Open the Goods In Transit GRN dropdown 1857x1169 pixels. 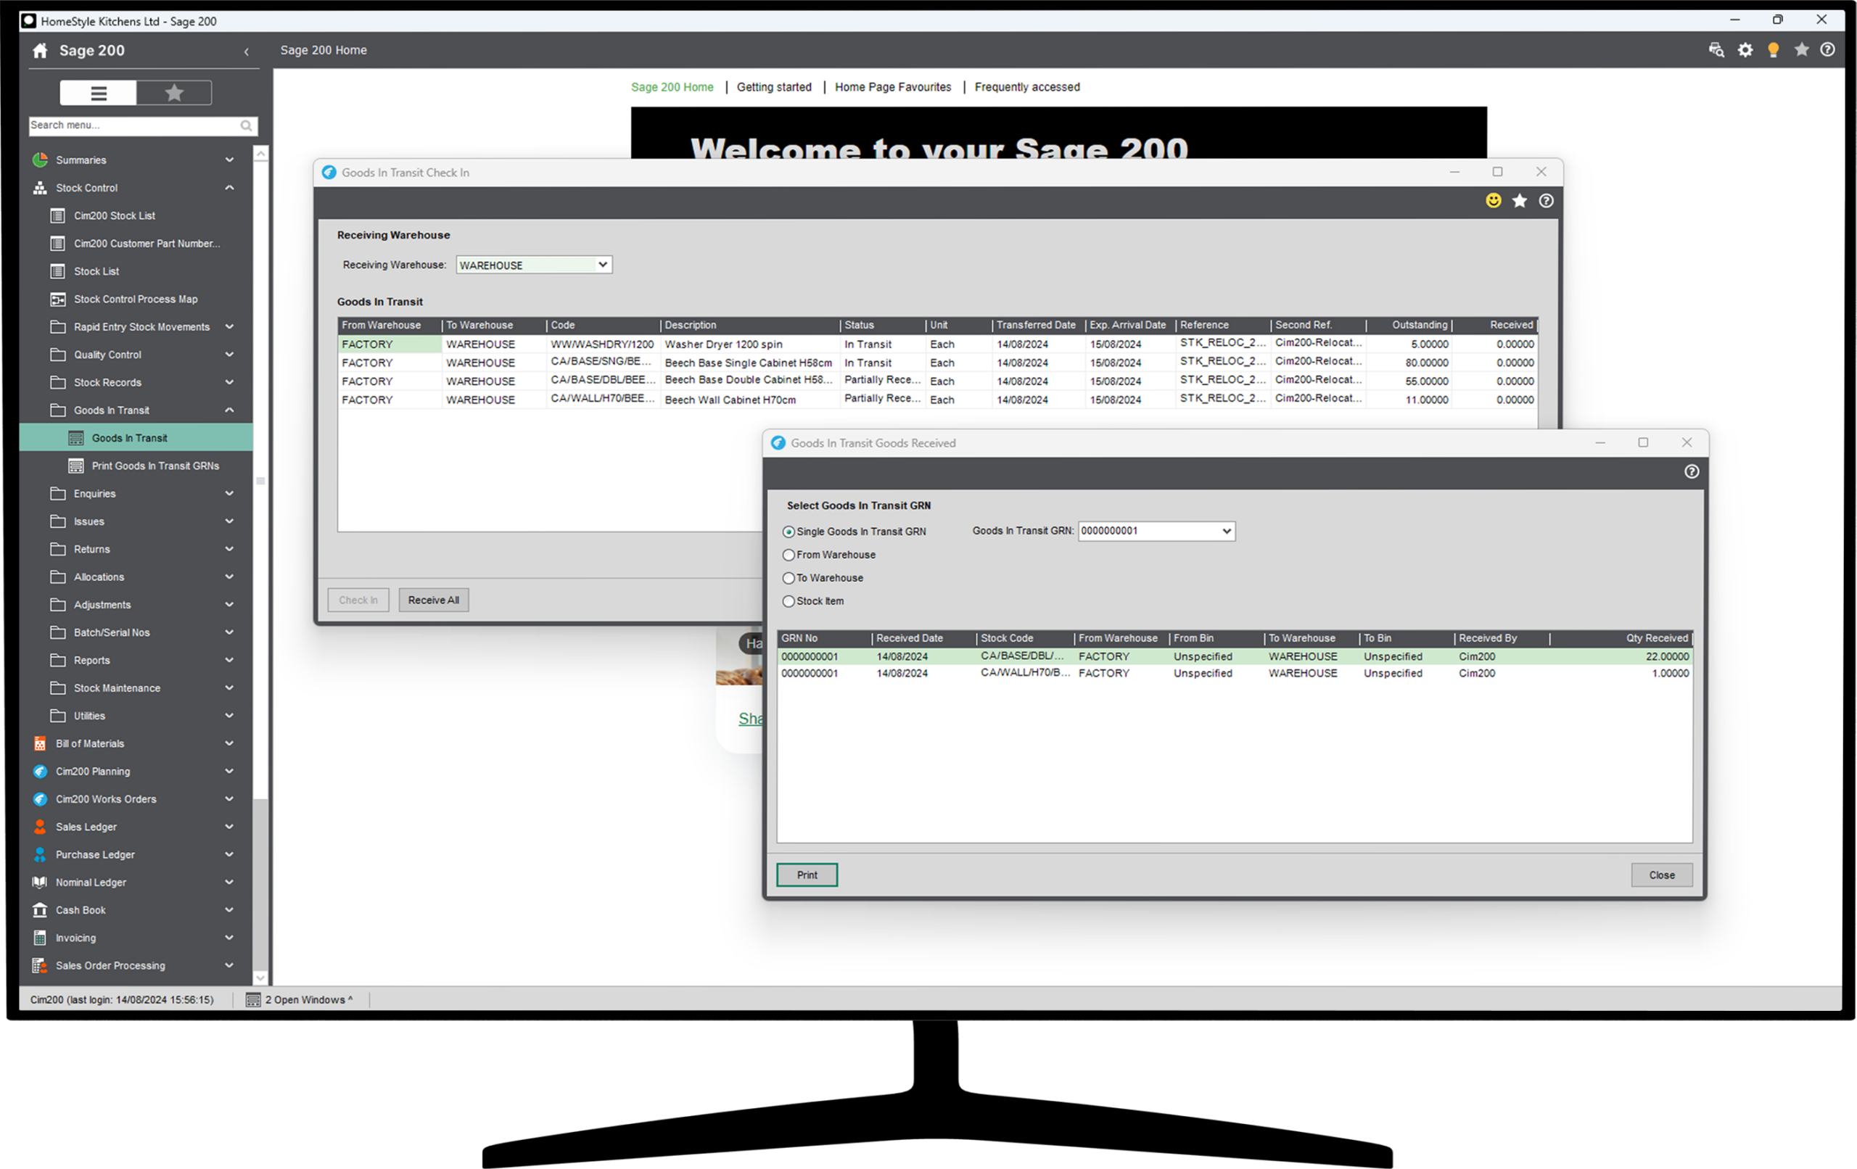(1226, 532)
